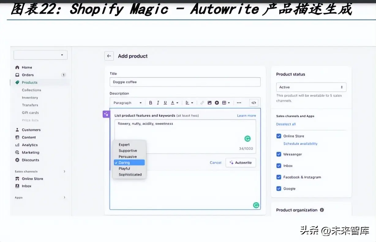The height and width of the screenshot is (242, 376).
Task: Choose Sophisticated from the tone list
Action: coord(130,174)
